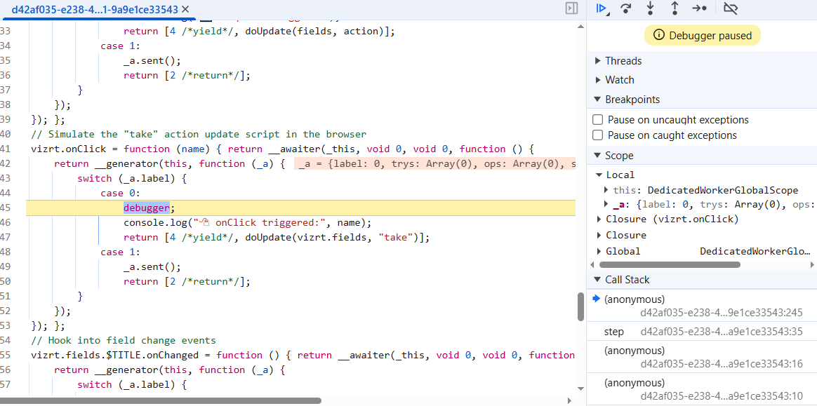Viewport: 817px width, 406px height.
Task: Select the step call stack frame
Action: point(614,332)
